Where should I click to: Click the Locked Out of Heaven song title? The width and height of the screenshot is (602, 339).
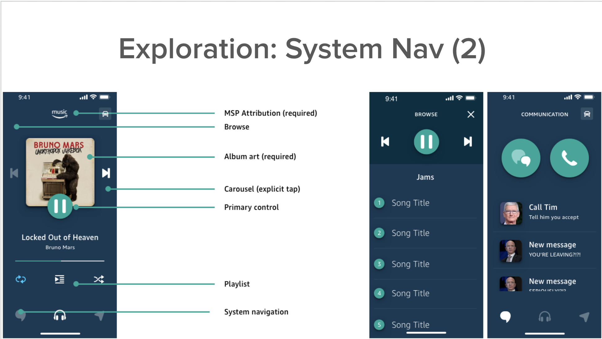60,237
